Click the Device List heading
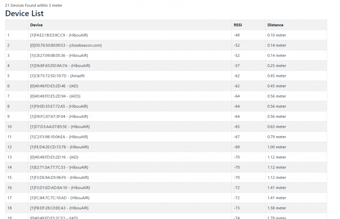Screen dimensions: 340x219 [24, 14]
